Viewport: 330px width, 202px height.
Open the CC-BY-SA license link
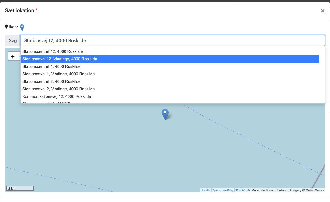tap(242, 190)
